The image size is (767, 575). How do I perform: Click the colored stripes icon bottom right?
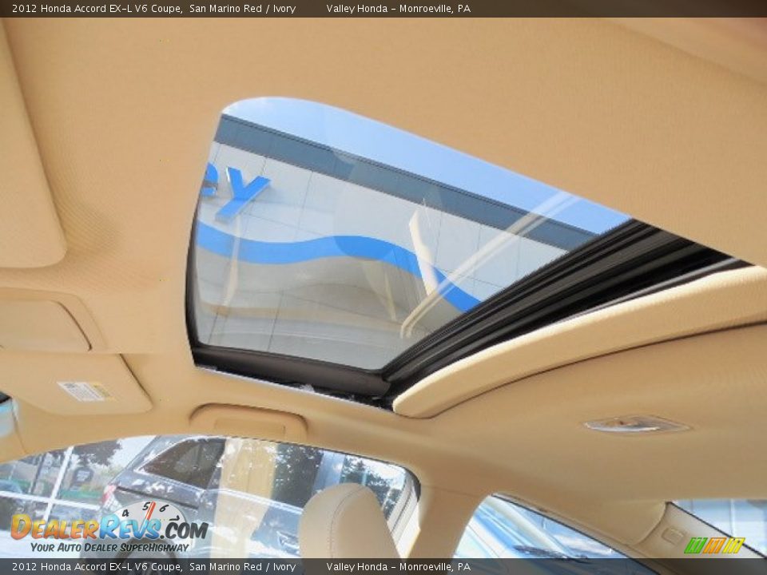tap(713, 545)
